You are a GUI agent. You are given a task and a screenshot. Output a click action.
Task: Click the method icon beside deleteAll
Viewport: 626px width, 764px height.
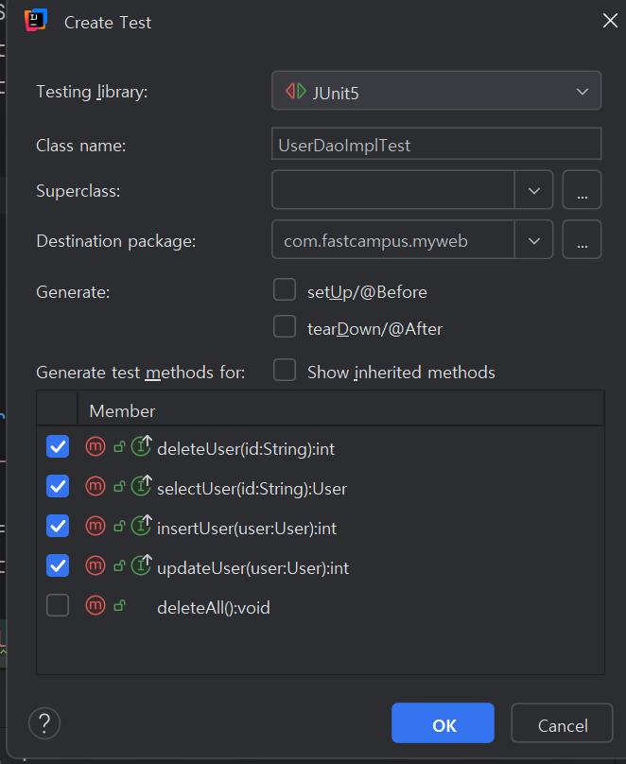click(96, 606)
